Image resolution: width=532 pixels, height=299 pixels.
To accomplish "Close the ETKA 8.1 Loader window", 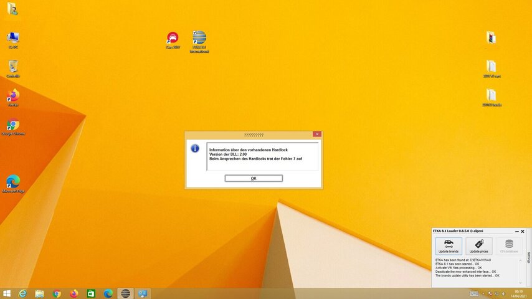I will coord(523,232).
